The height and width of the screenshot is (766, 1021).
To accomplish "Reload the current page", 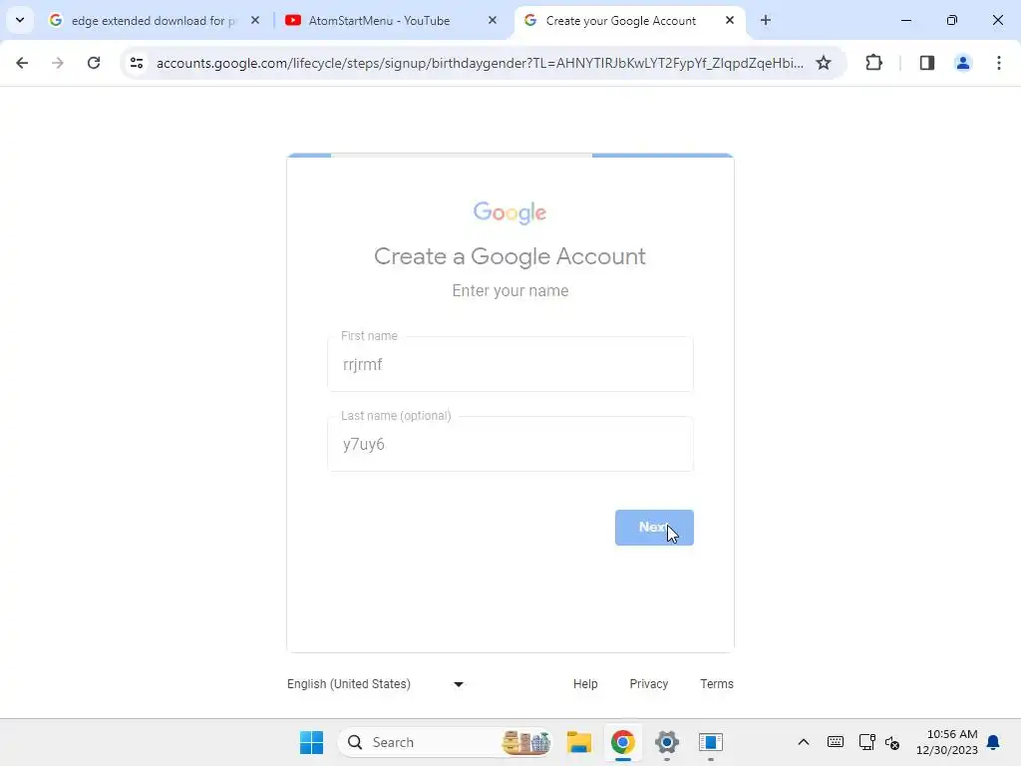I will point(94,63).
